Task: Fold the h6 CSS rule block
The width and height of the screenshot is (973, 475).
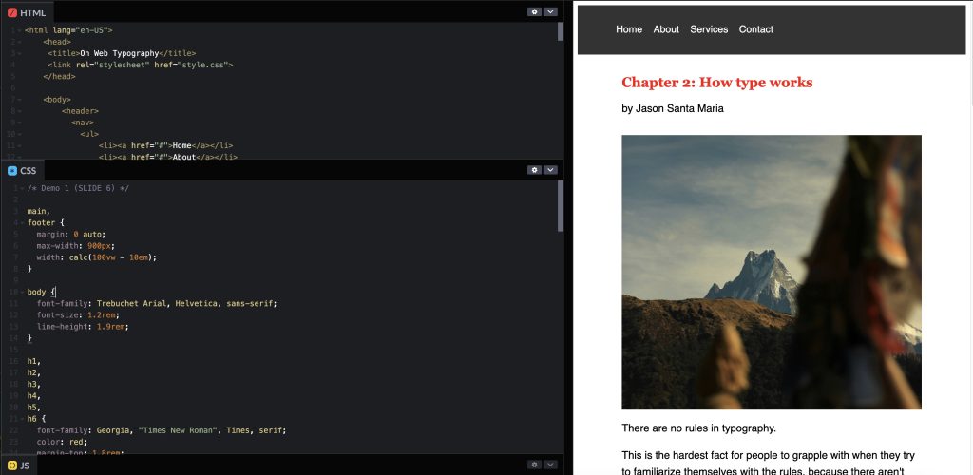Action: (21, 419)
